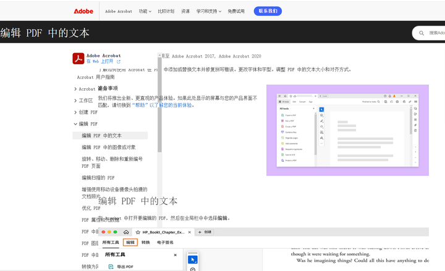Click the + 创建 button
The width and height of the screenshot is (445, 271).
[205, 232]
